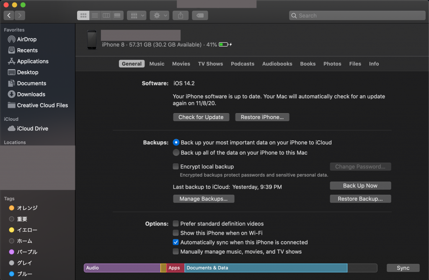Viewport: 429px width, 280px height.
Task: Select back up to this Mac option
Action: [x=176, y=153]
